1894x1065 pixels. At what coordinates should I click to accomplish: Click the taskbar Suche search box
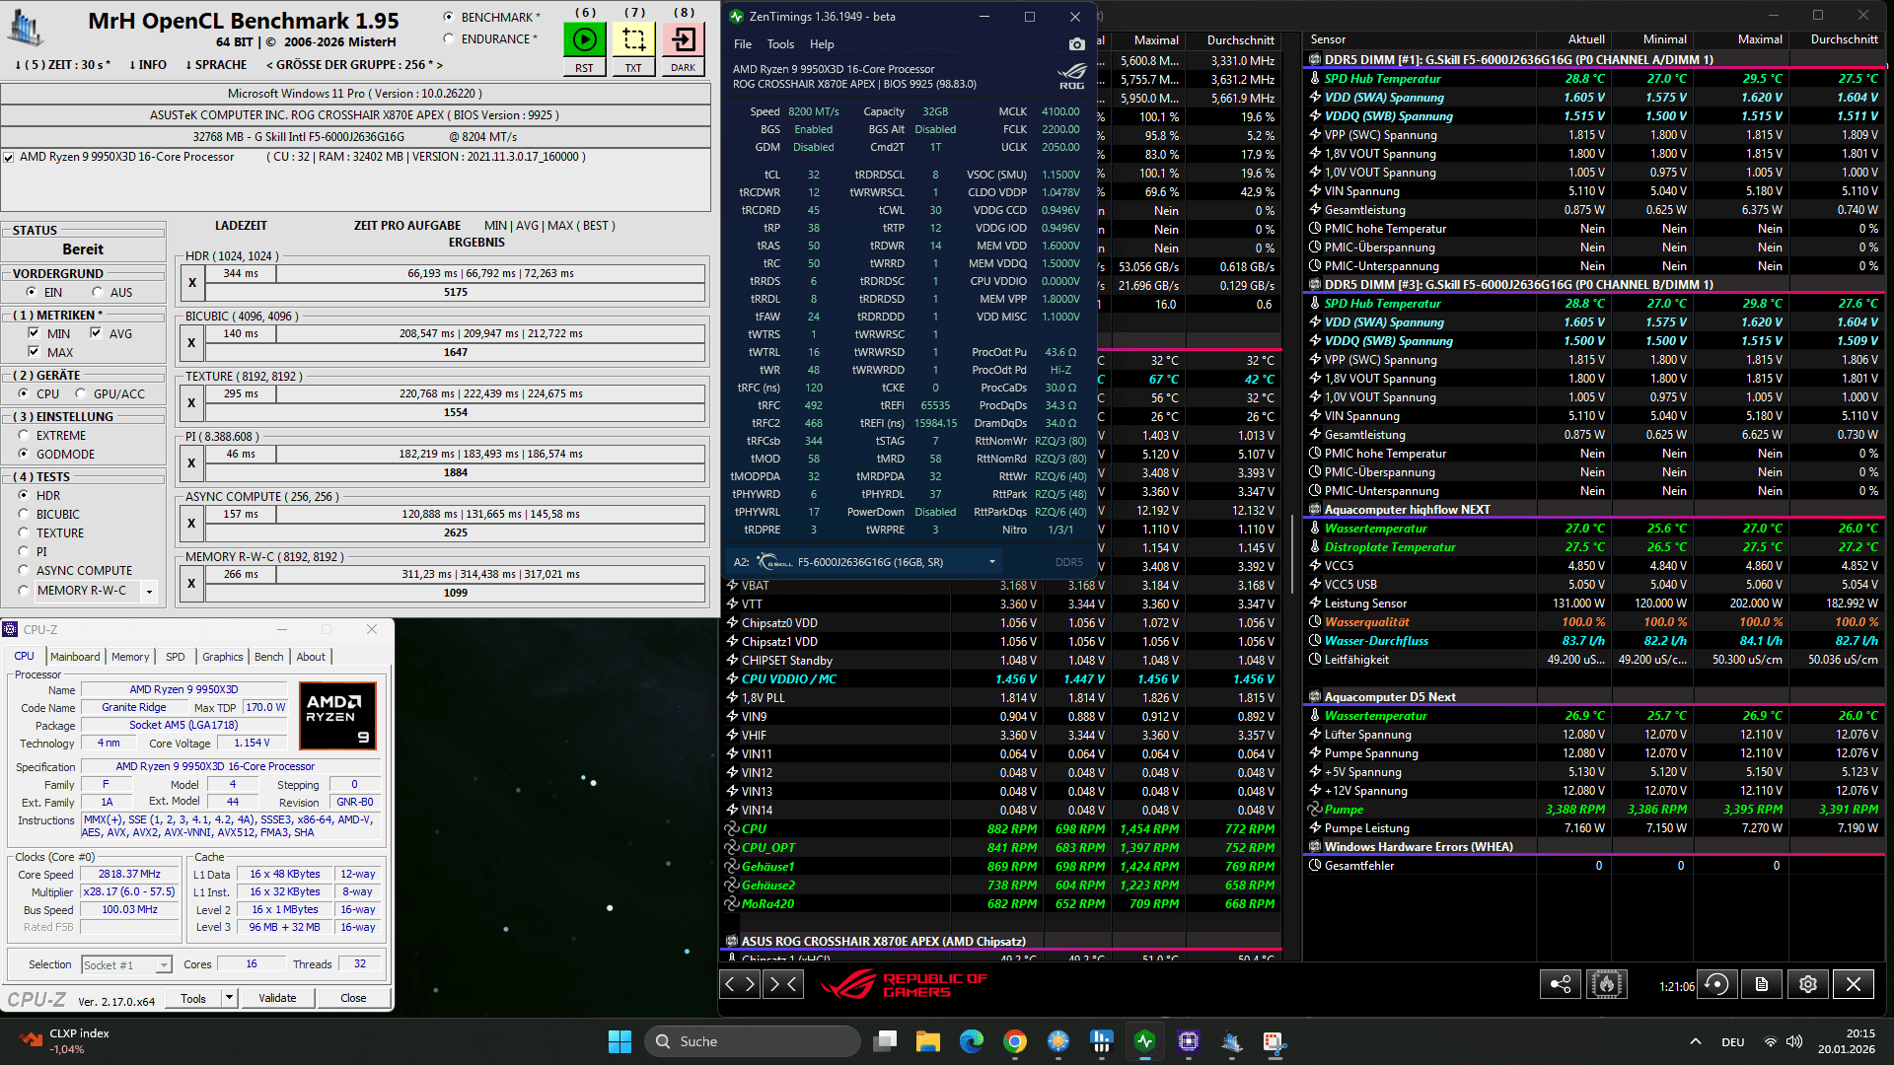tap(752, 1041)
